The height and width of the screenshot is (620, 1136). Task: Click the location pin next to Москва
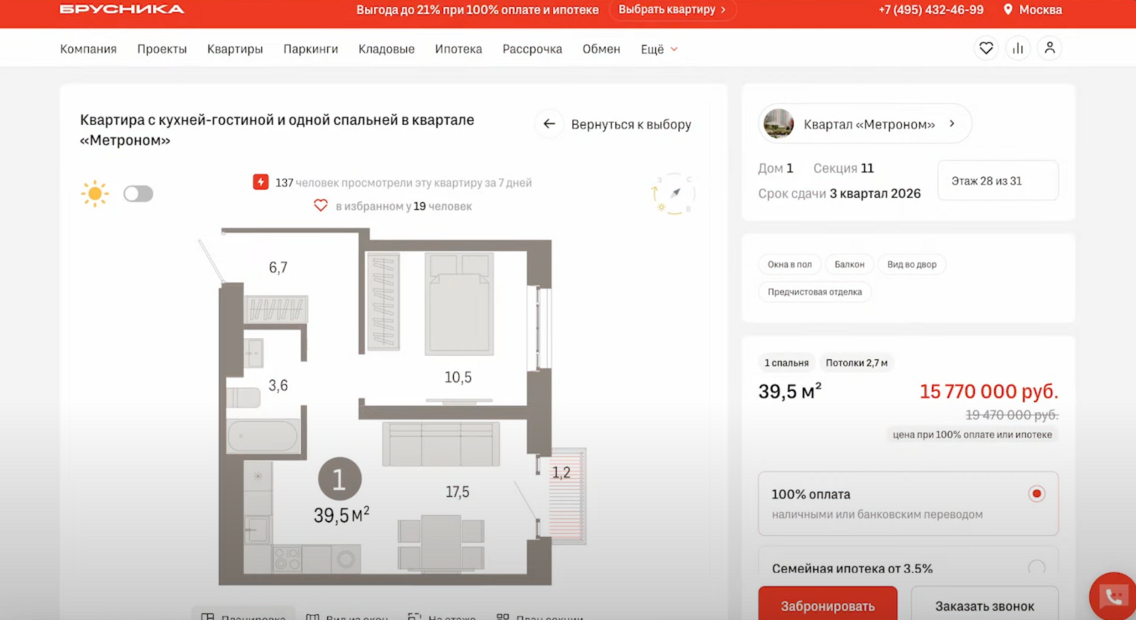[1008, 9]
